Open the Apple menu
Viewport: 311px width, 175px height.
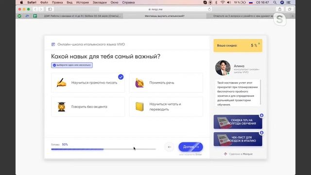click(x=21, y=2)
